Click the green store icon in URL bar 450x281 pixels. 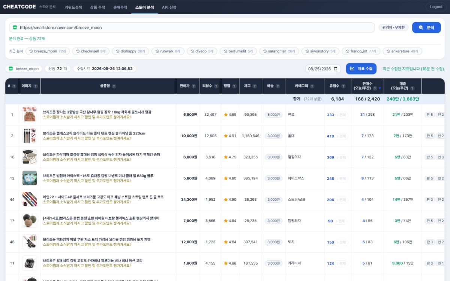click(x=15, y=28)
